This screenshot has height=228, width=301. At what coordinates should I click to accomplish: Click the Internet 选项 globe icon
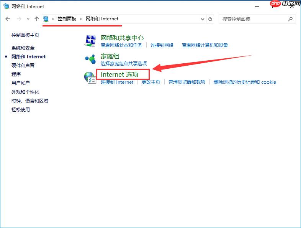[x=90, y=78]
